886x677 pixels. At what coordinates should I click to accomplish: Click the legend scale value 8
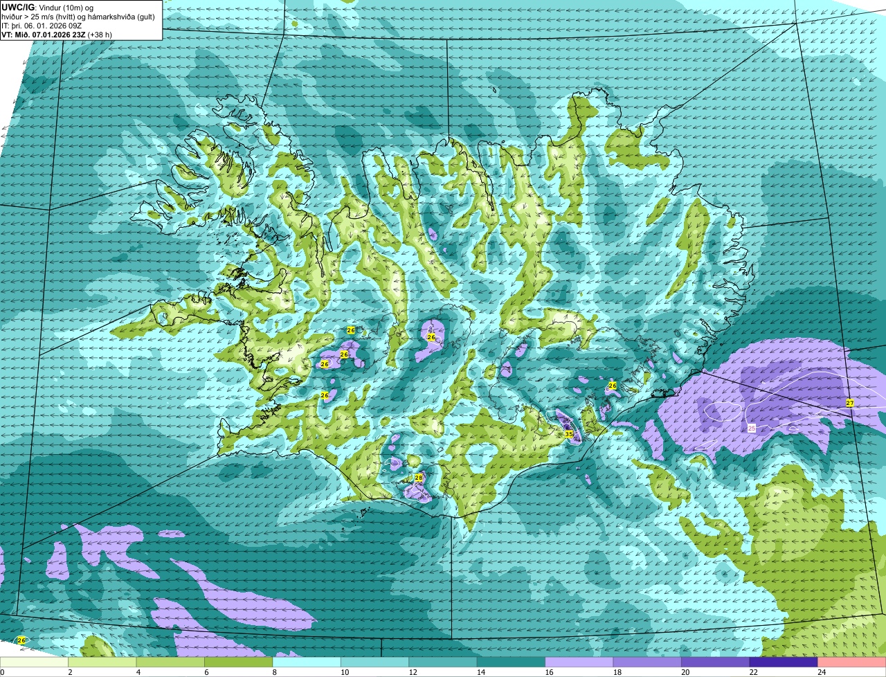pyautogui.click(x=274, y=672)
